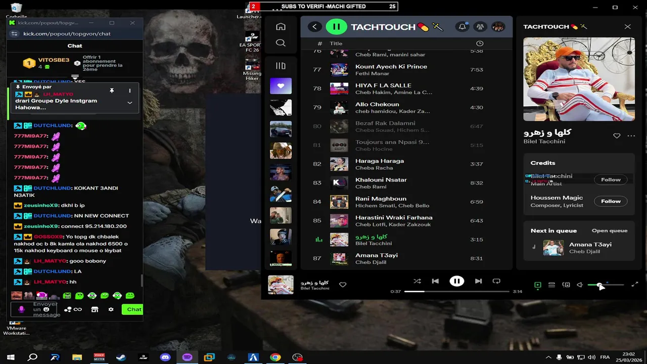
Task: Sort tracks by duration clock icon
Action: pyautogui.click(x=480, y=43)
